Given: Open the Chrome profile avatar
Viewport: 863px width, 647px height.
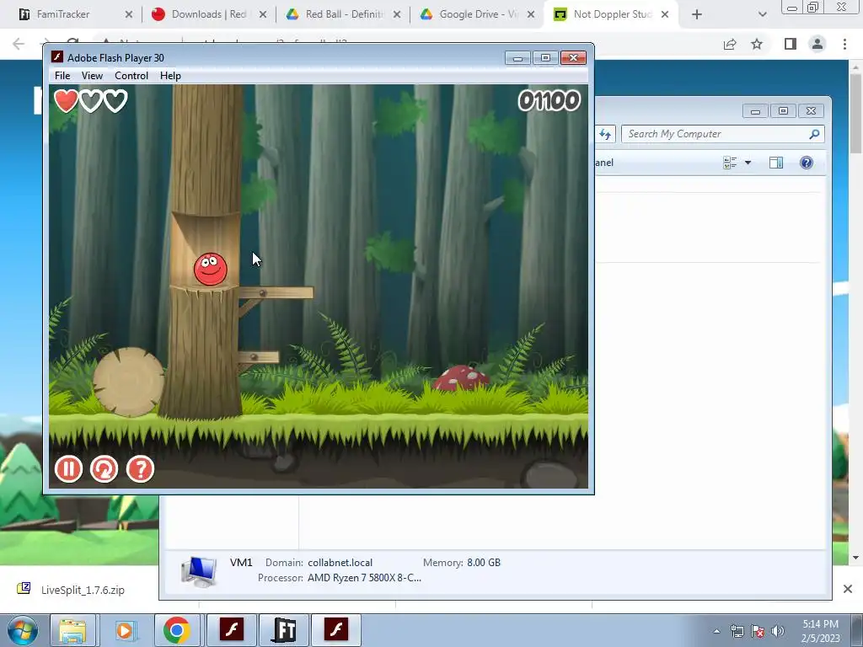Looking at the screenshot, I should pyautogui.click(x=817, y=44).
